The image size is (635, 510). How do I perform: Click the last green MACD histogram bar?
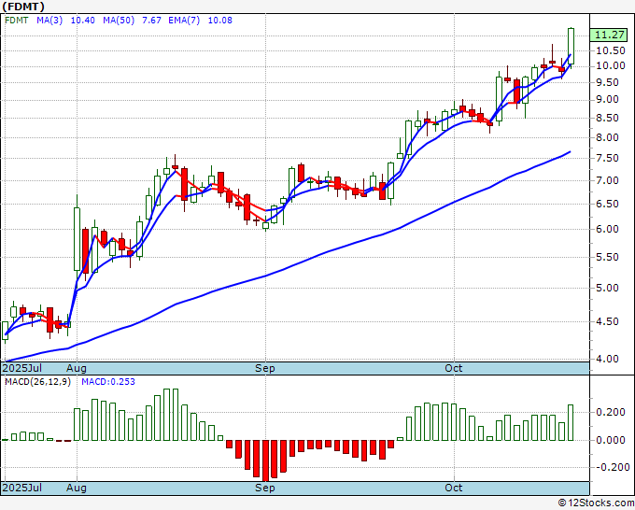[x=571, y=422]
